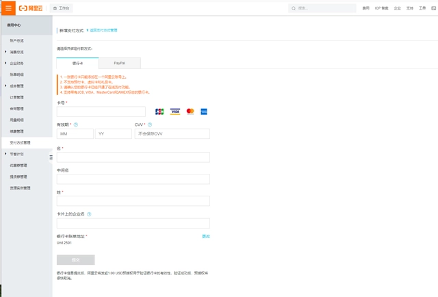This screenshot has height=297, width=438.
Task: Expand 企业财务 in the sidebar
Action: pyautogui.click(x=5, y=63)
